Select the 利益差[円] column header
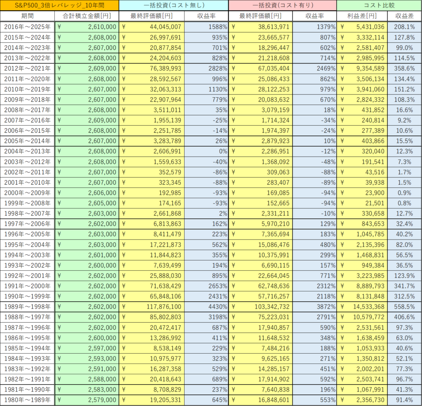The height and width of the screenshot is (406, 422). 362,16
